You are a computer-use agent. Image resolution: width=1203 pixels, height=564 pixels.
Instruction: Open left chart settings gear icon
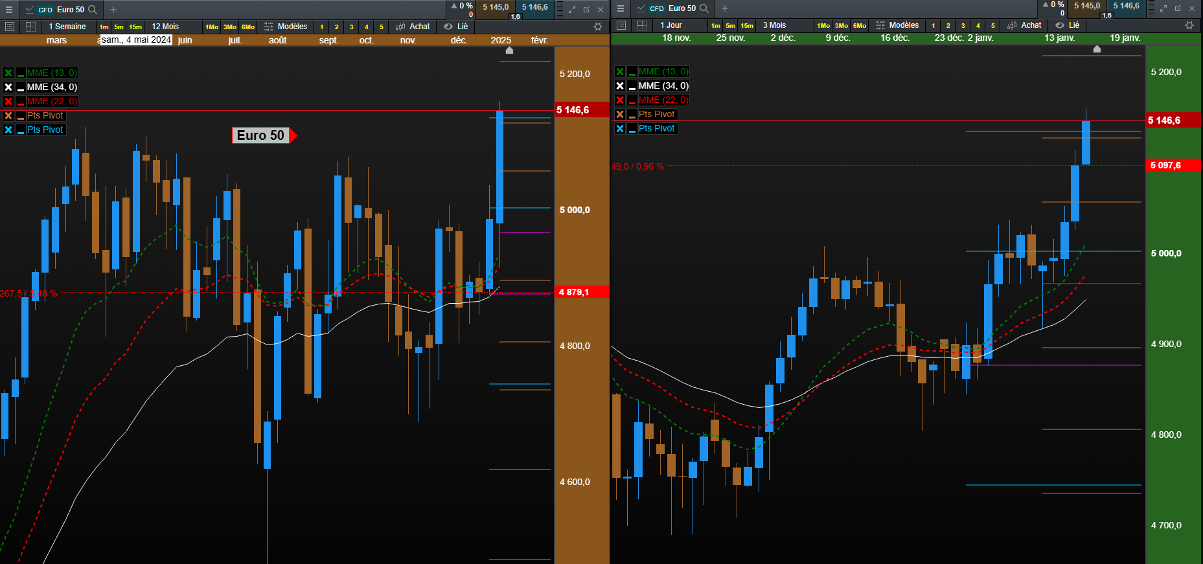(598, 27)
